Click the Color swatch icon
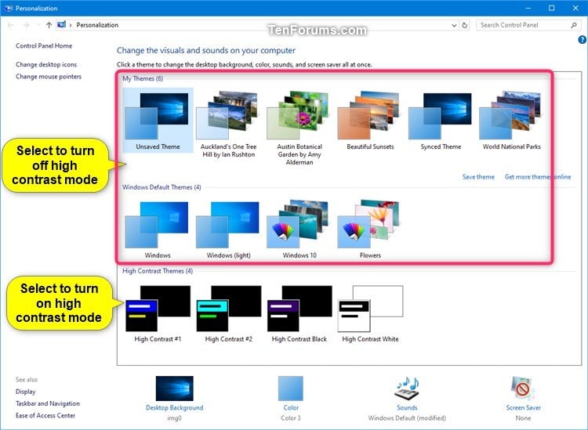Screen dimensions: 588x430 (x=291, y=388)
